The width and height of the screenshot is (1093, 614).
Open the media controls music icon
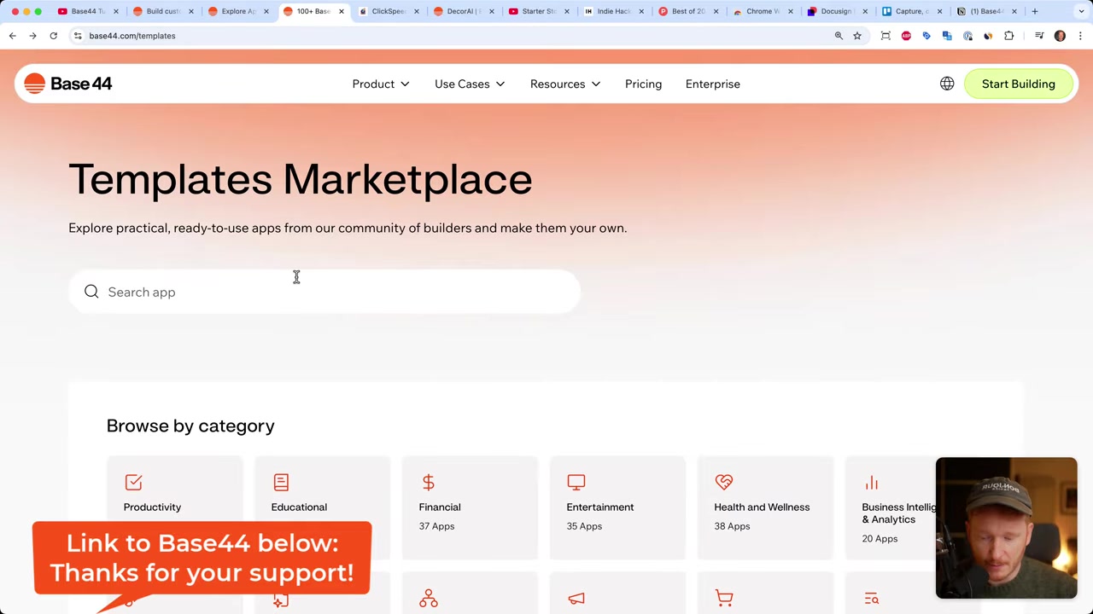(x=1039, y=36)
